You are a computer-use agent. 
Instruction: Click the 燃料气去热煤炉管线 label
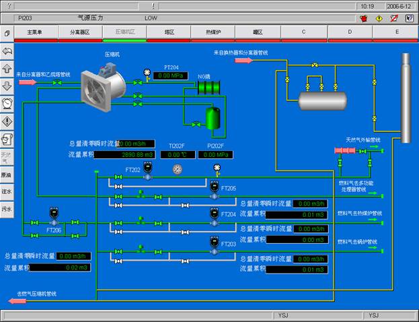pos(360,214)
